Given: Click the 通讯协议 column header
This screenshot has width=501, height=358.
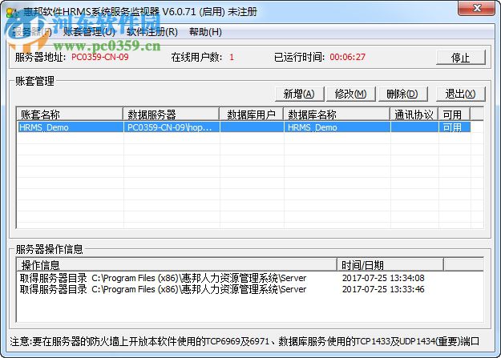Looking at the screenshot, I should pos(414,114).
